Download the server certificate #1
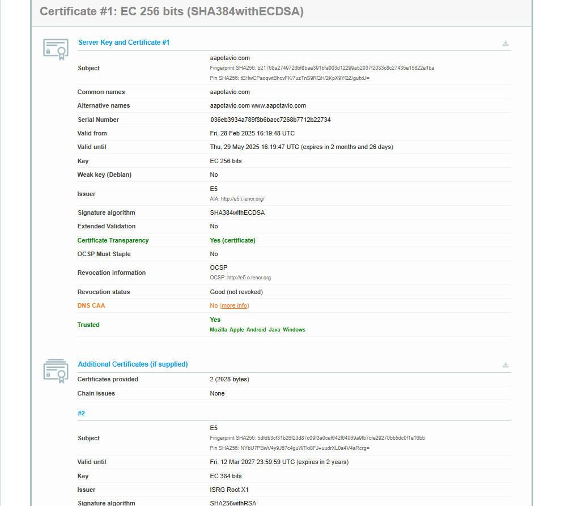561x506 pixels. click(x=505, y=44)
